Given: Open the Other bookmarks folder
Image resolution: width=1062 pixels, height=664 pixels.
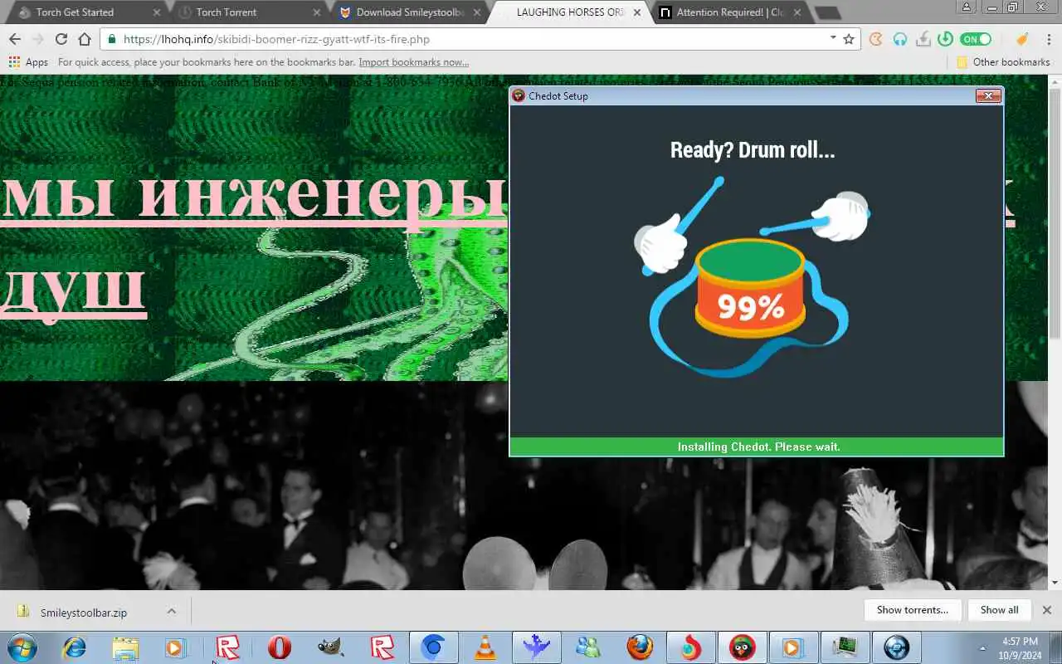Looking at the screenshot, I should 1003,62.
